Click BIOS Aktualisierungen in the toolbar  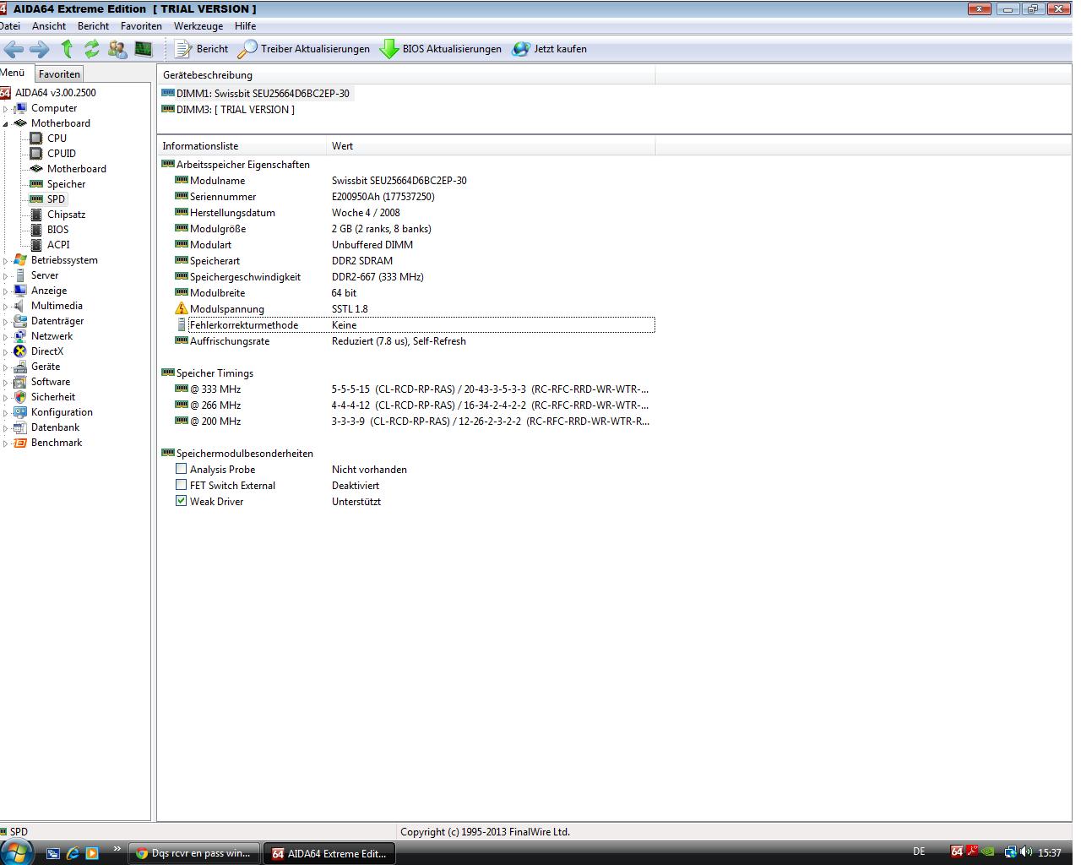click(441, 49)
